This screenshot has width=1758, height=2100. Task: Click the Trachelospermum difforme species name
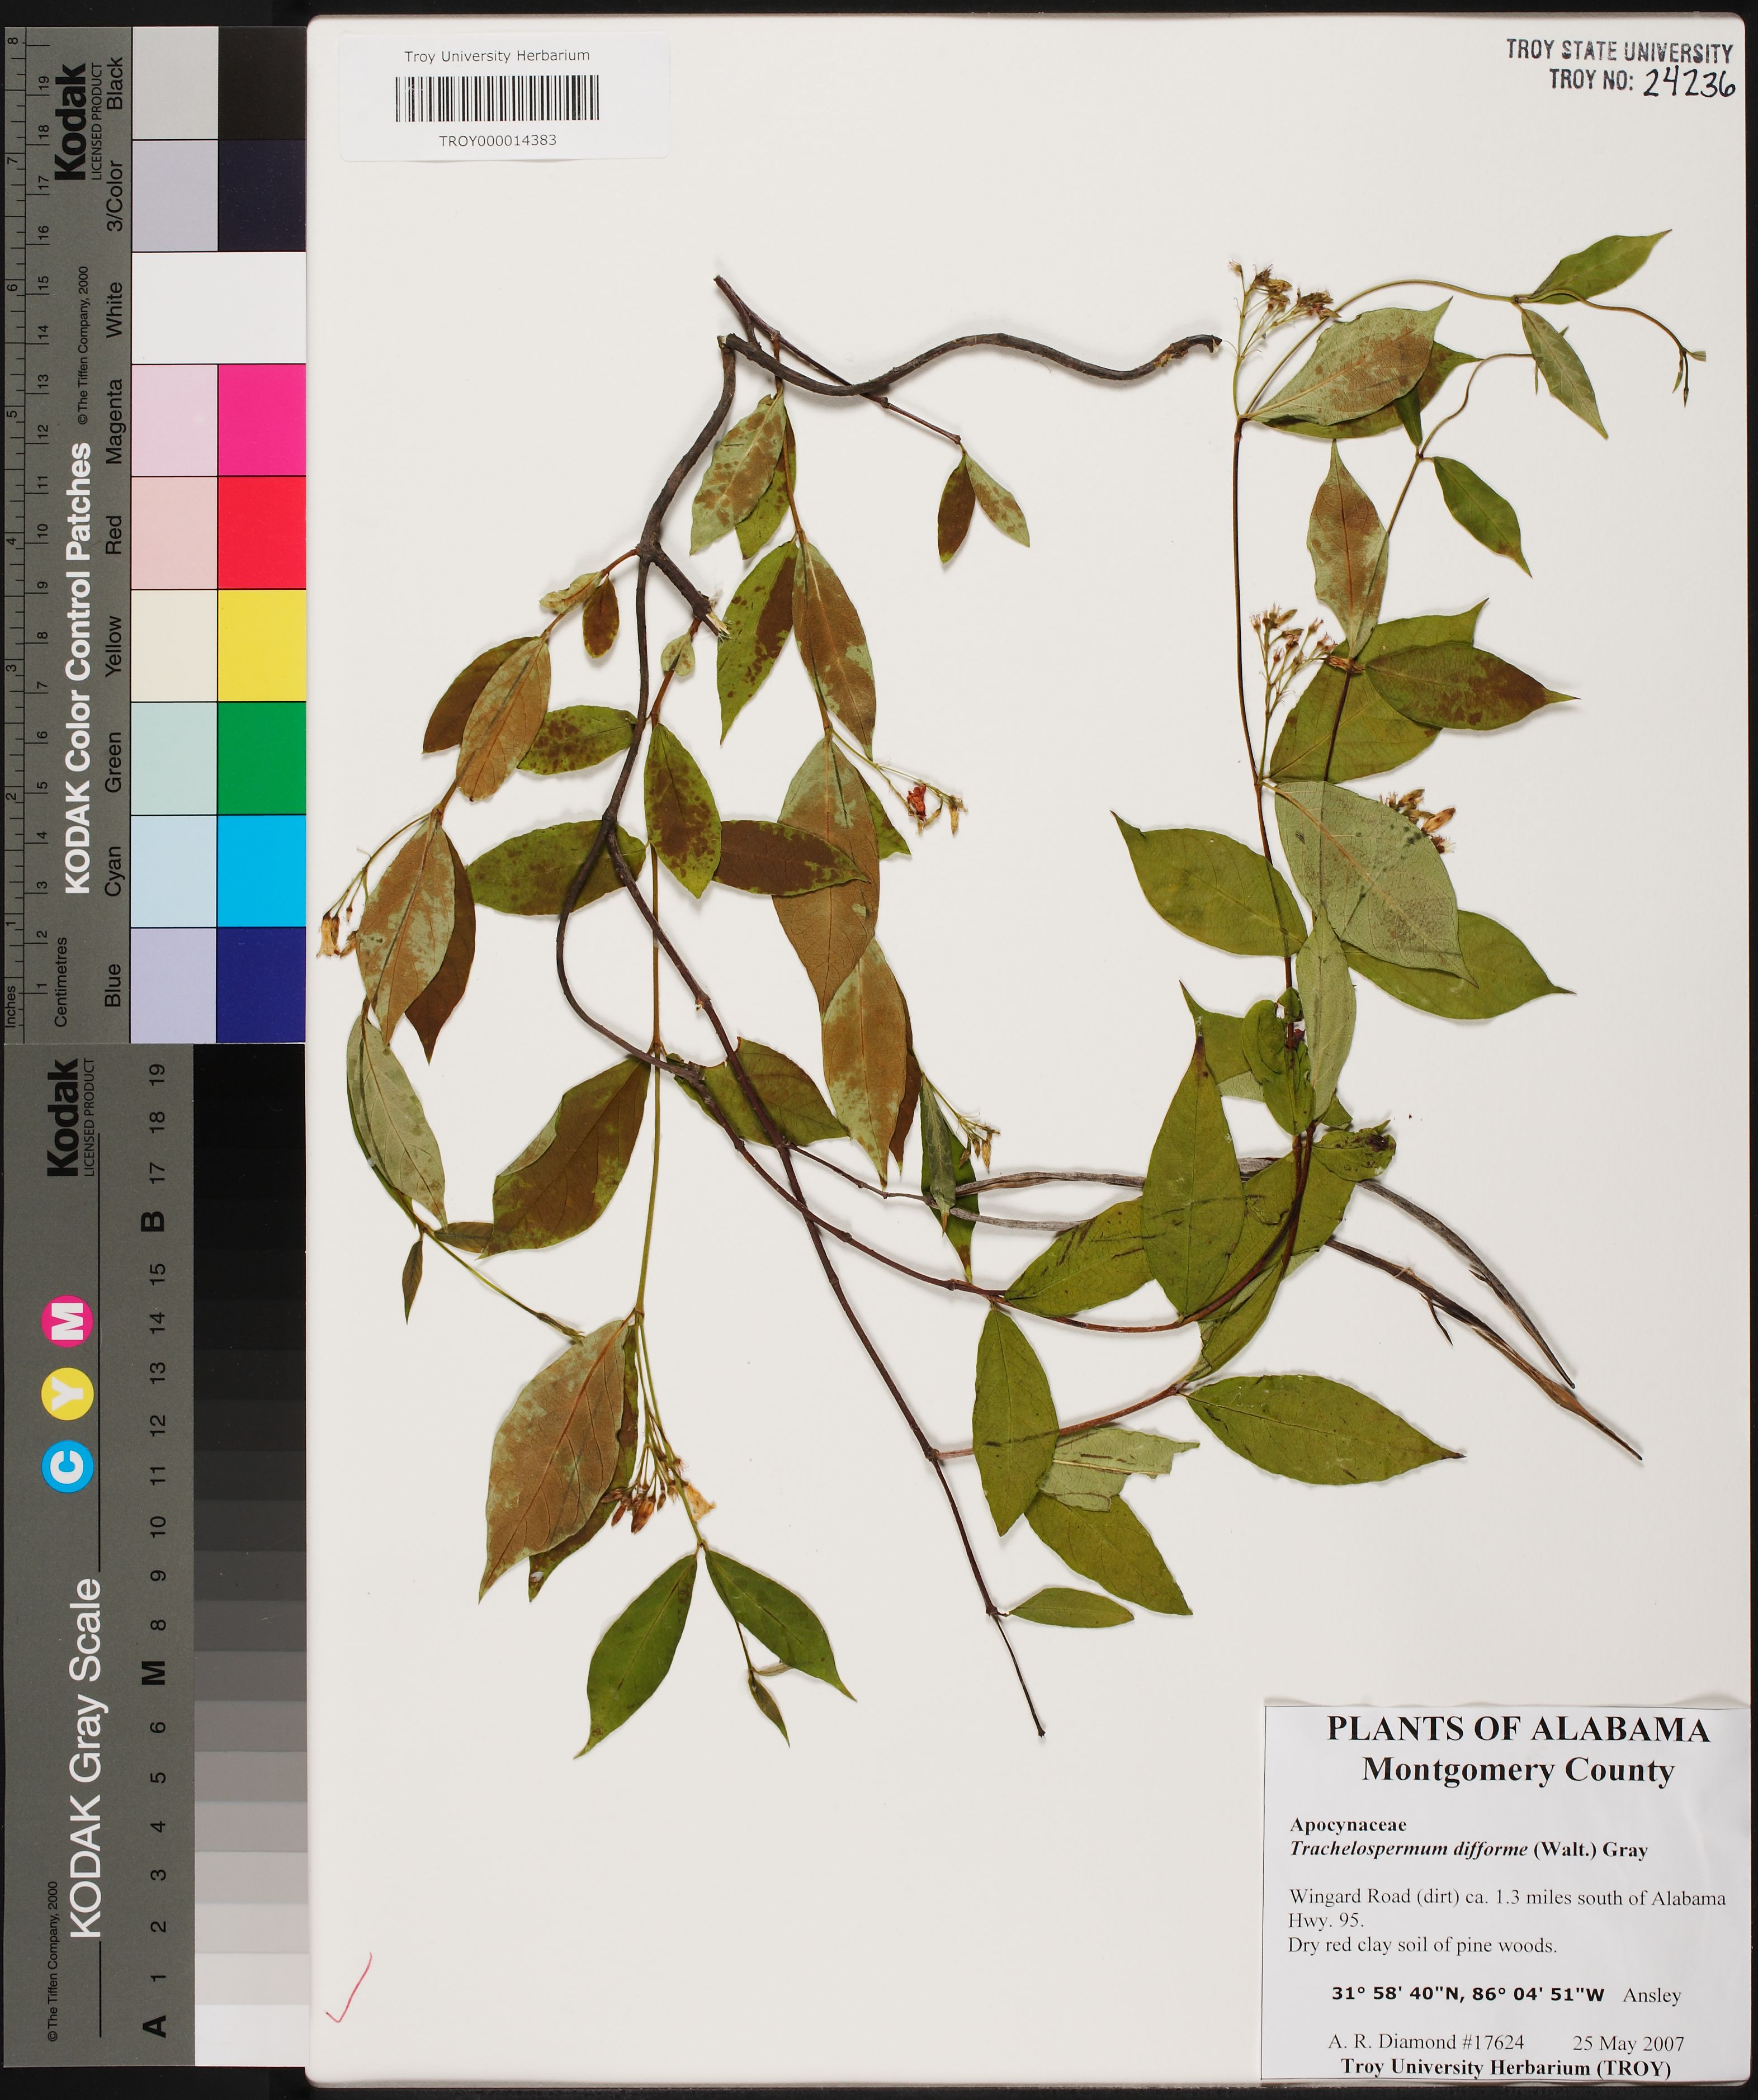(1410, 1849)
